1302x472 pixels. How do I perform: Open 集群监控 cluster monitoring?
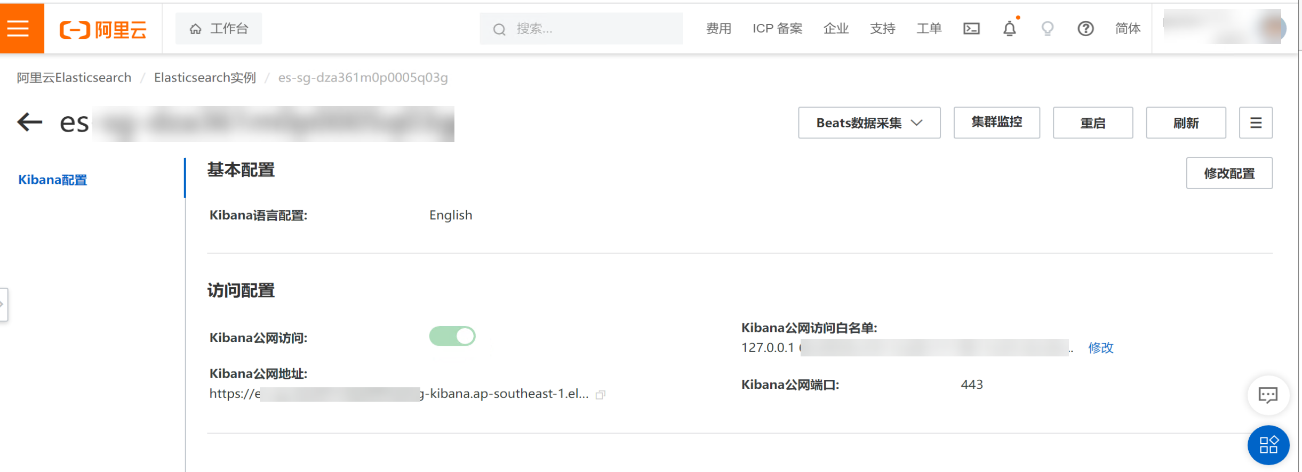[x=996, y=123]
